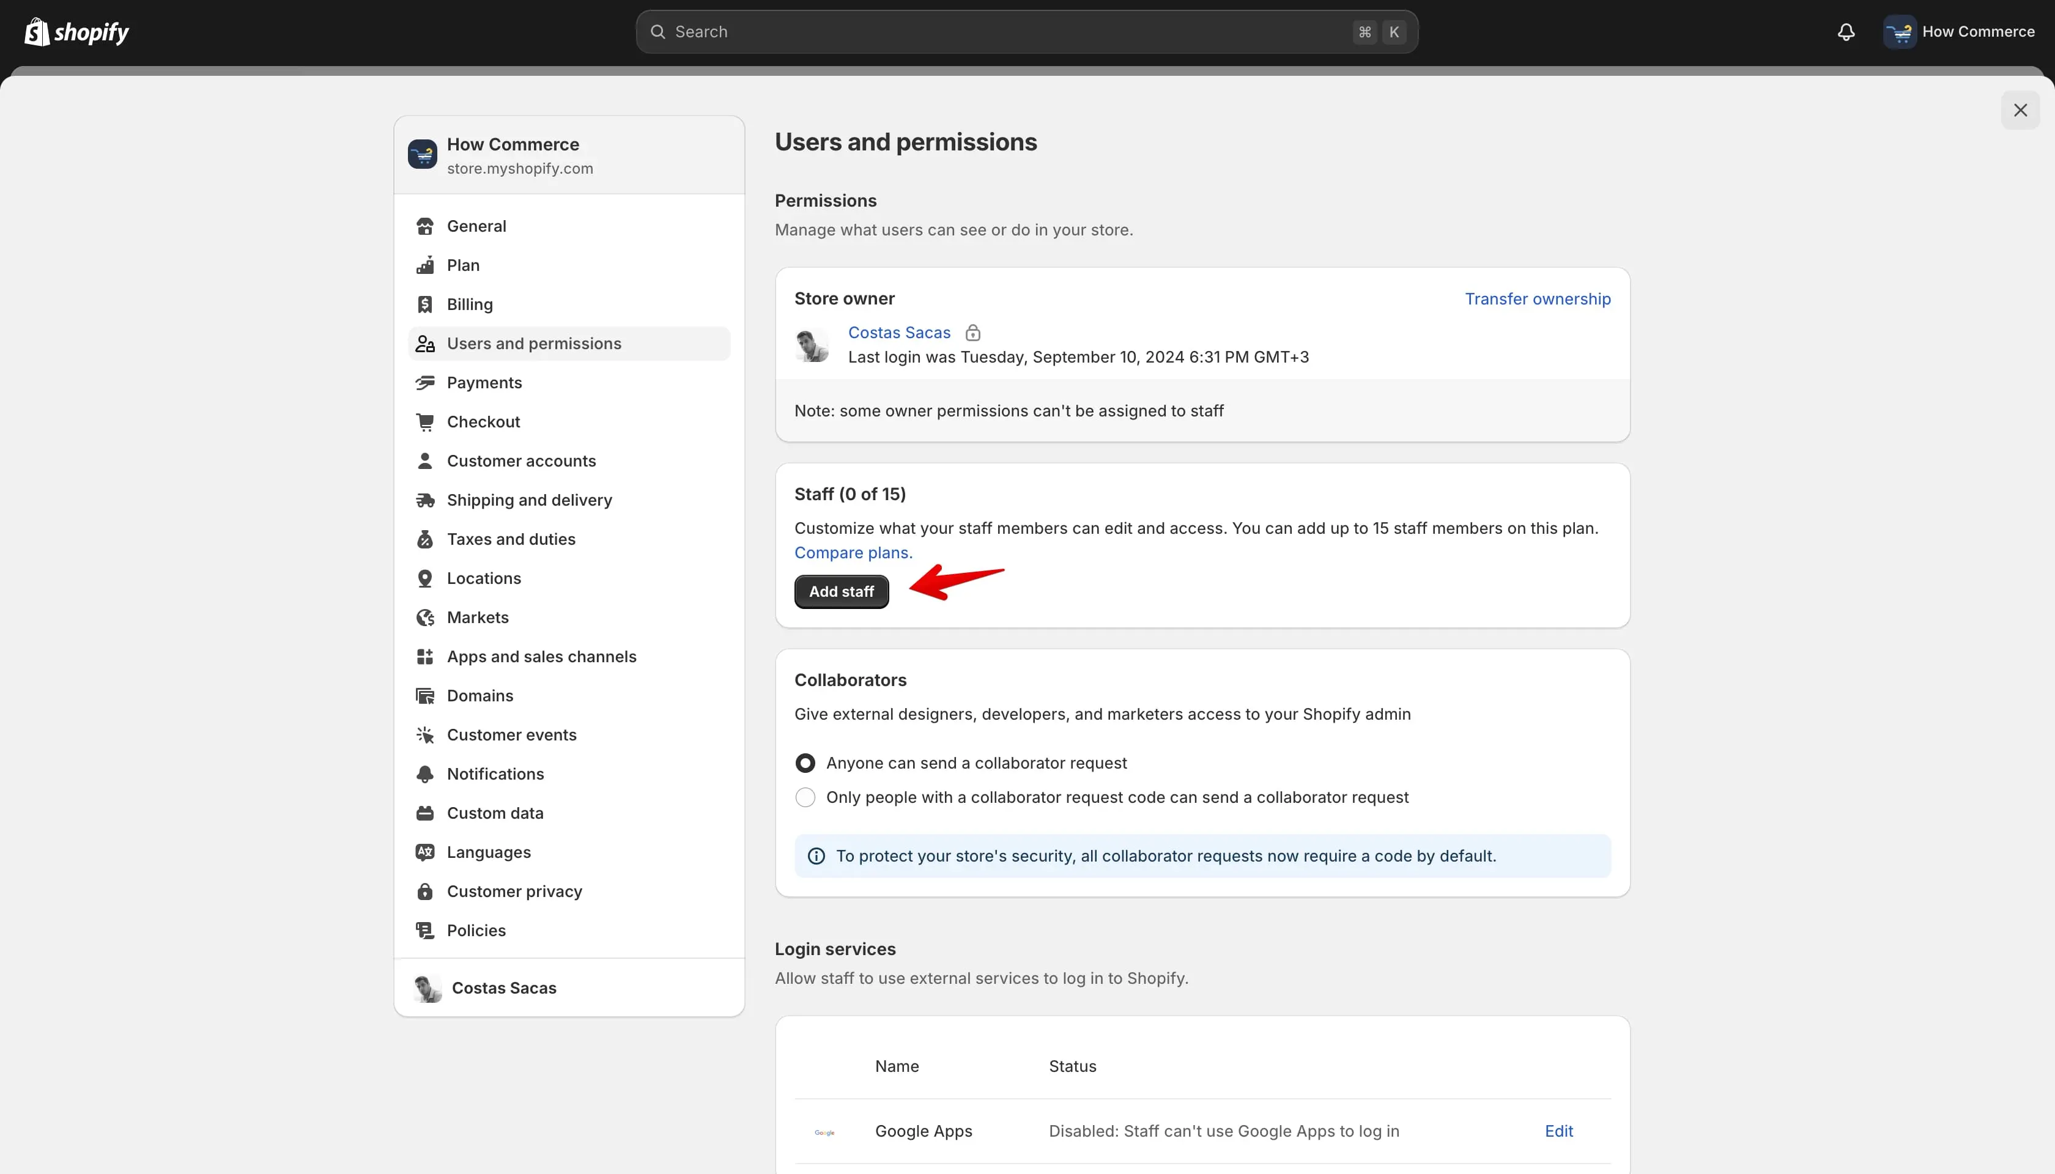Click the store.myshopify.com address text

[x=519, y=169]
